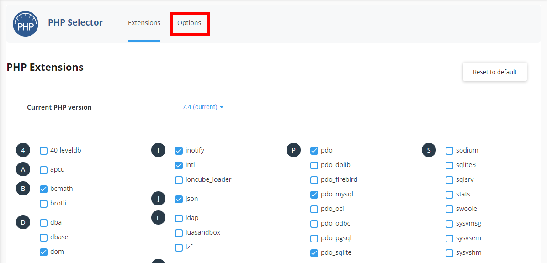Open the current PHP version dropdown
This screenshot has height=263, width=547.
pyautogui.click(x=202, y=107)
